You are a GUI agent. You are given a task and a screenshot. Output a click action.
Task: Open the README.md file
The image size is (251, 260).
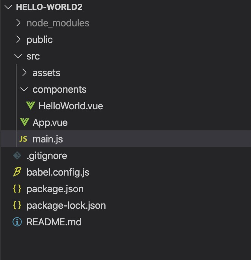(x=54, y=222)
